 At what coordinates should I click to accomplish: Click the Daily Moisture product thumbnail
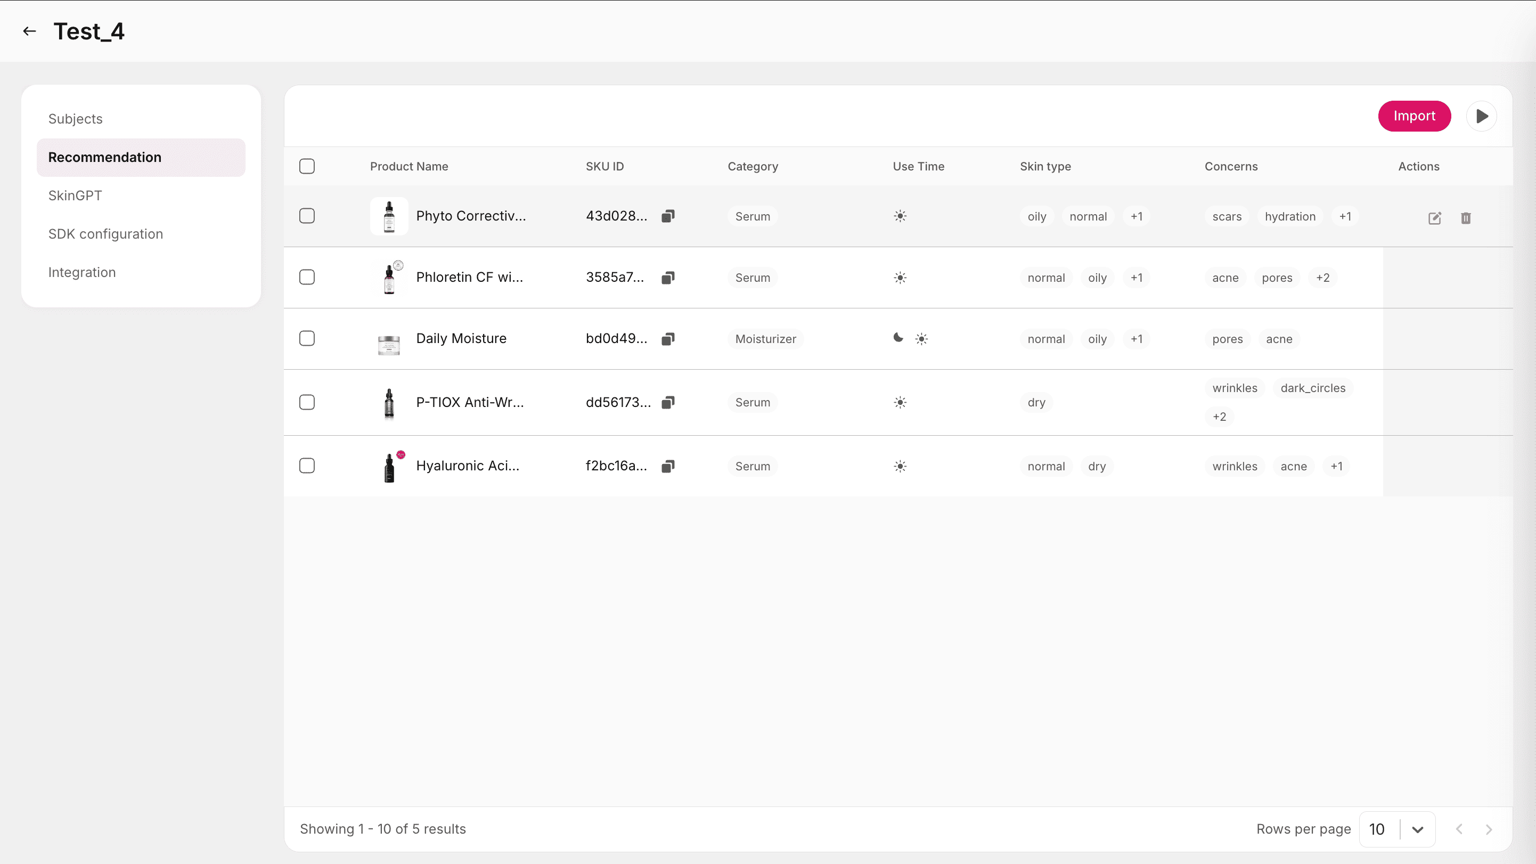[x=389, y=344]
